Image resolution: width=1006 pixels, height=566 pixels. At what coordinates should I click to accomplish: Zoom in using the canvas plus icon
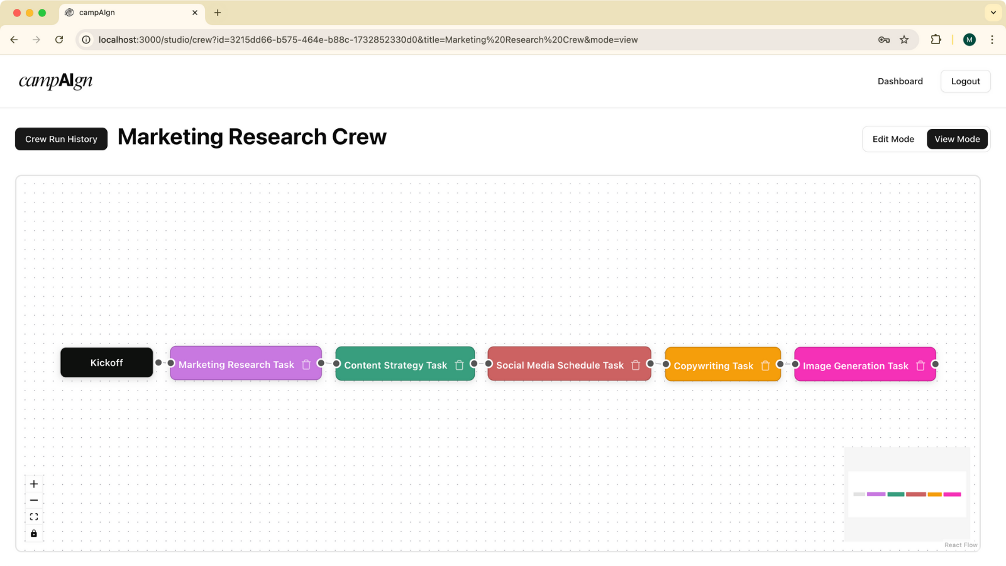pyautogui.click(x=34, y=484)
